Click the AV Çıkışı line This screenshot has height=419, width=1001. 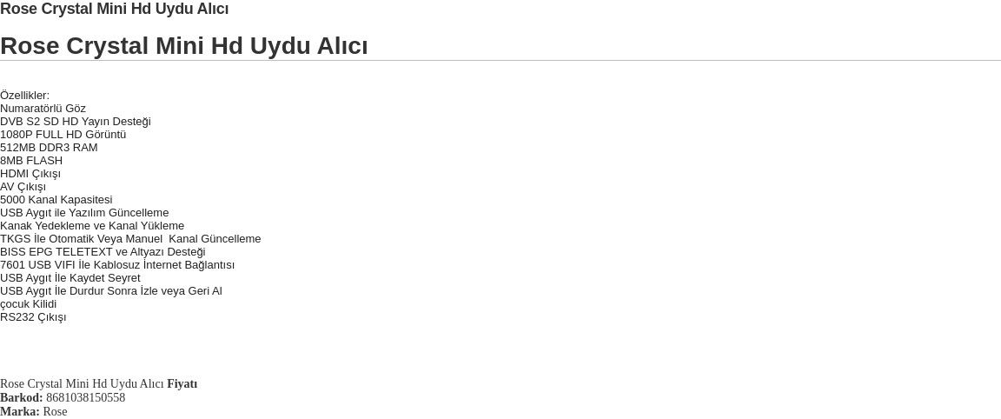(23, 187)
